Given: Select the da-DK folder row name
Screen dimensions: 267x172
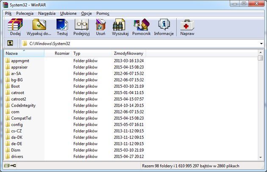Looking at the screenshot, I should 17,137.
